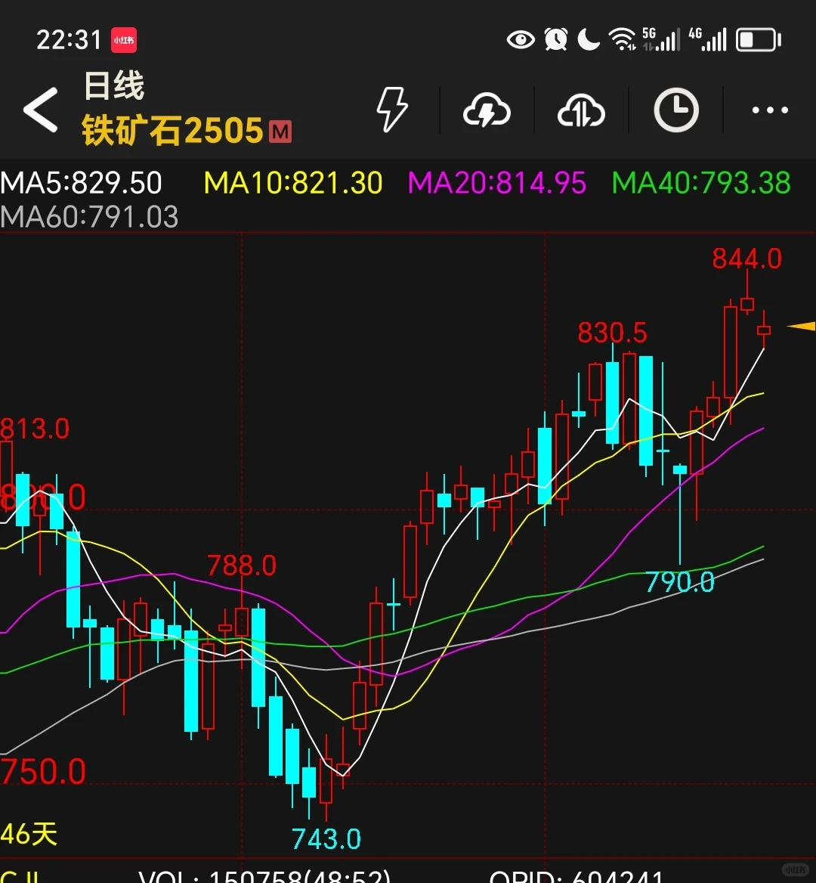Tap the 46天 day-count label
Screen dimensions: 816x883
29,834
